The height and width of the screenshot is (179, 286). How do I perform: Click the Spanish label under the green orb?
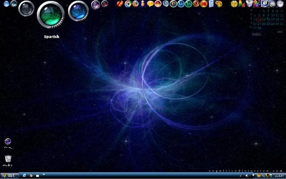(51, 37)
